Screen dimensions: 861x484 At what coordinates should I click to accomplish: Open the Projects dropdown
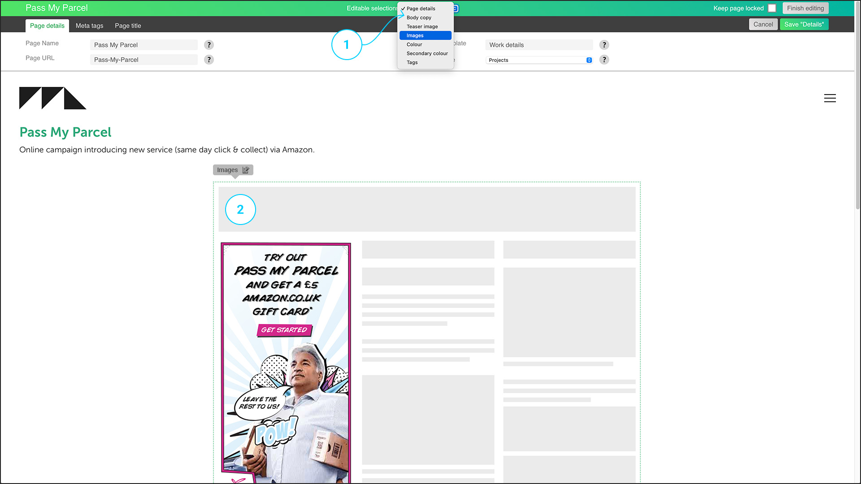[x=539, y=60]
